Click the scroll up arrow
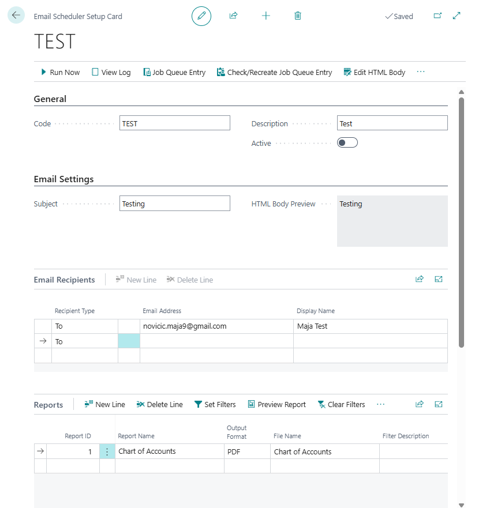 point(461,92)
